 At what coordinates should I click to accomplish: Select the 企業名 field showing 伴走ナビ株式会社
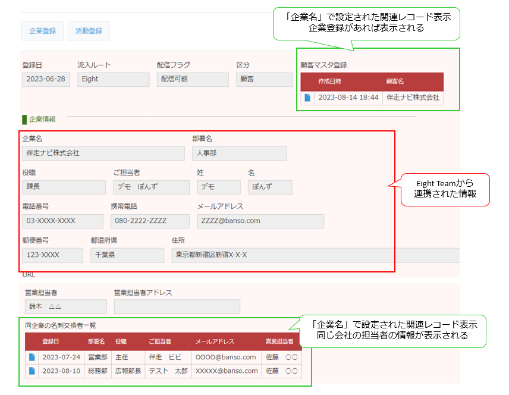tap(103, 153)
